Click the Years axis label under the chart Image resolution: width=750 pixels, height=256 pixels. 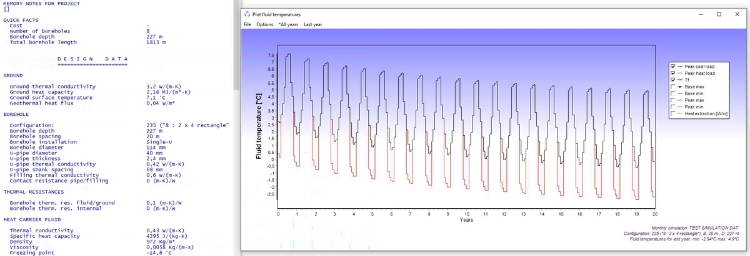pos(466,220)
